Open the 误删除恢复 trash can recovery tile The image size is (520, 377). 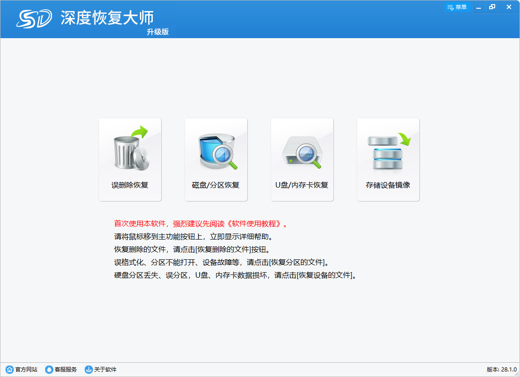coord(130,160)
